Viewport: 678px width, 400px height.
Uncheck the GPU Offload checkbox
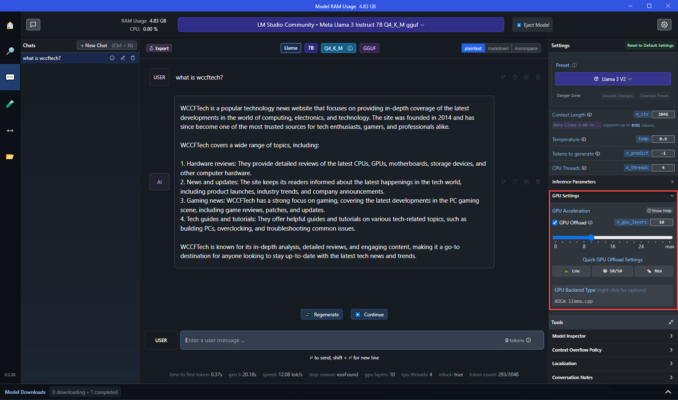(x=555, y=223)
